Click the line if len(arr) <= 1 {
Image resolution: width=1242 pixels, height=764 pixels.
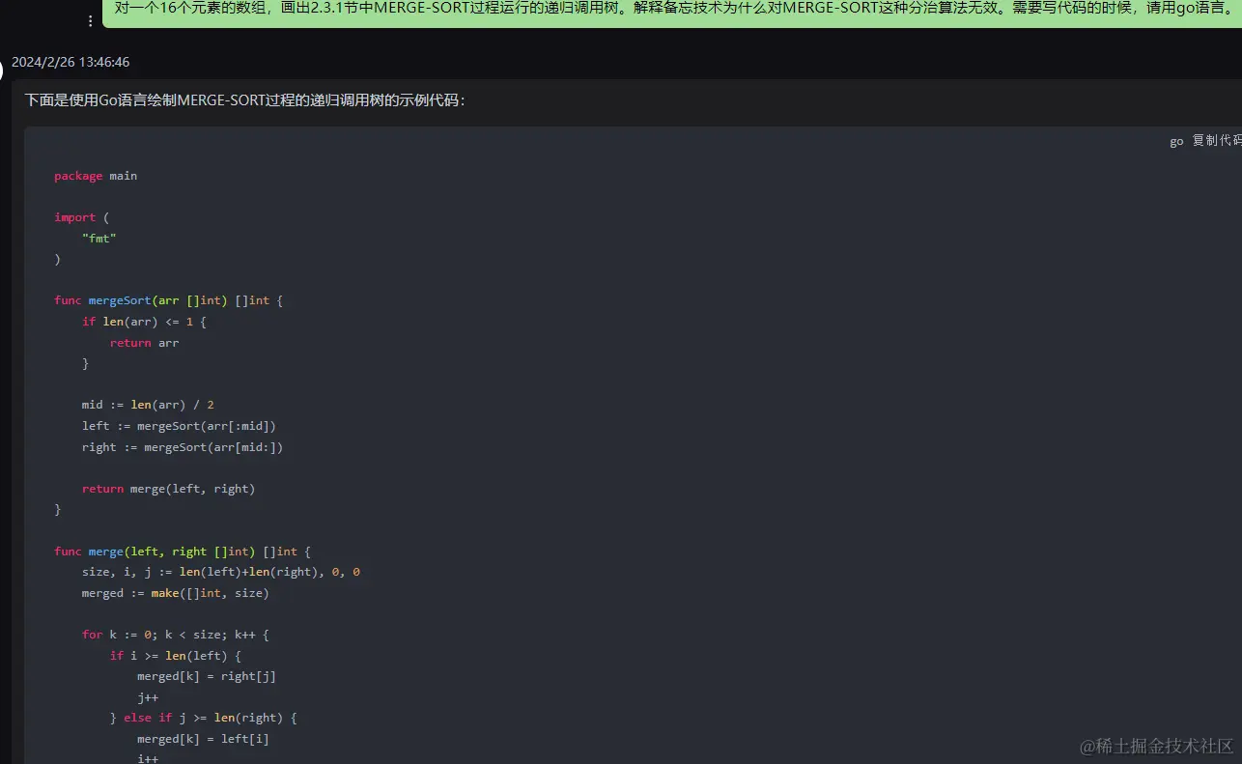click(144, 322)
